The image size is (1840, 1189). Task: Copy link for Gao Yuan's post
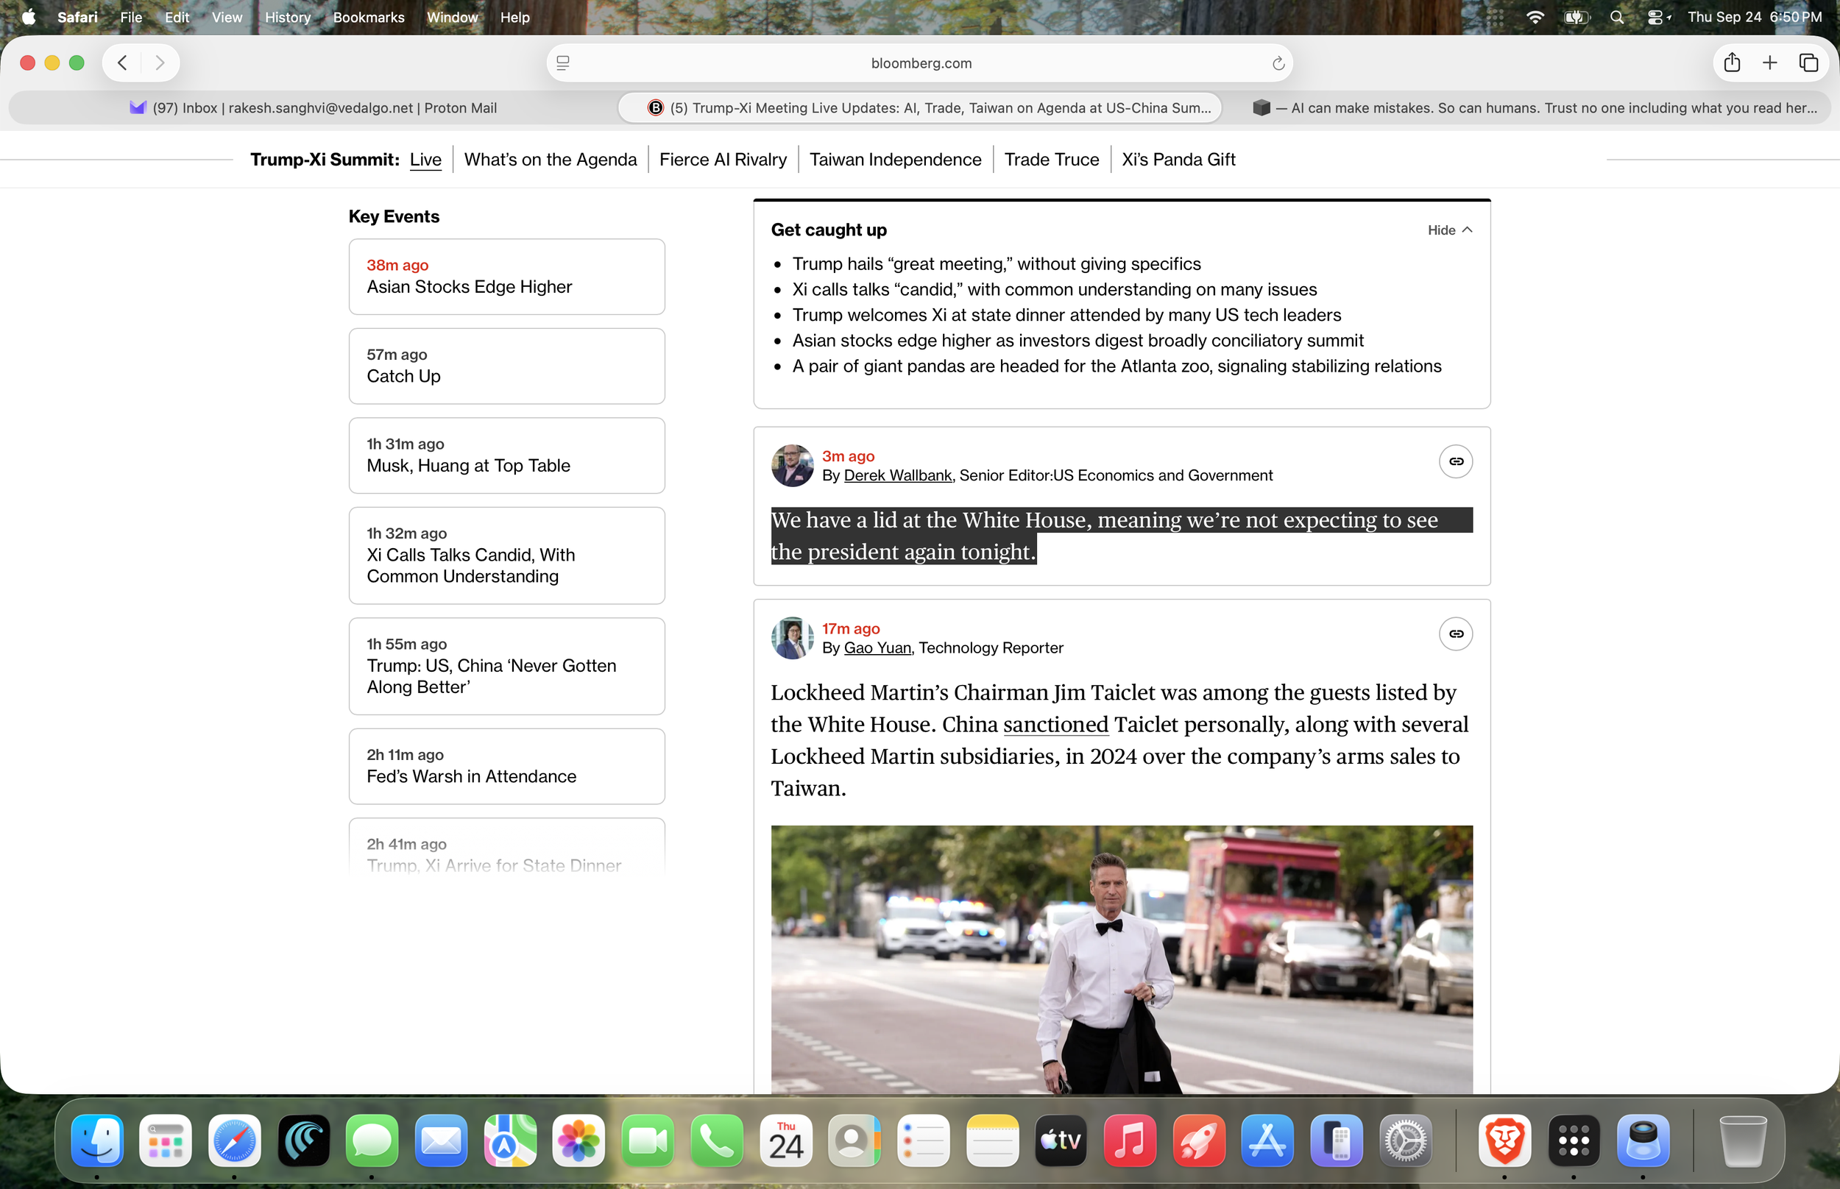tap(1456, 634)
